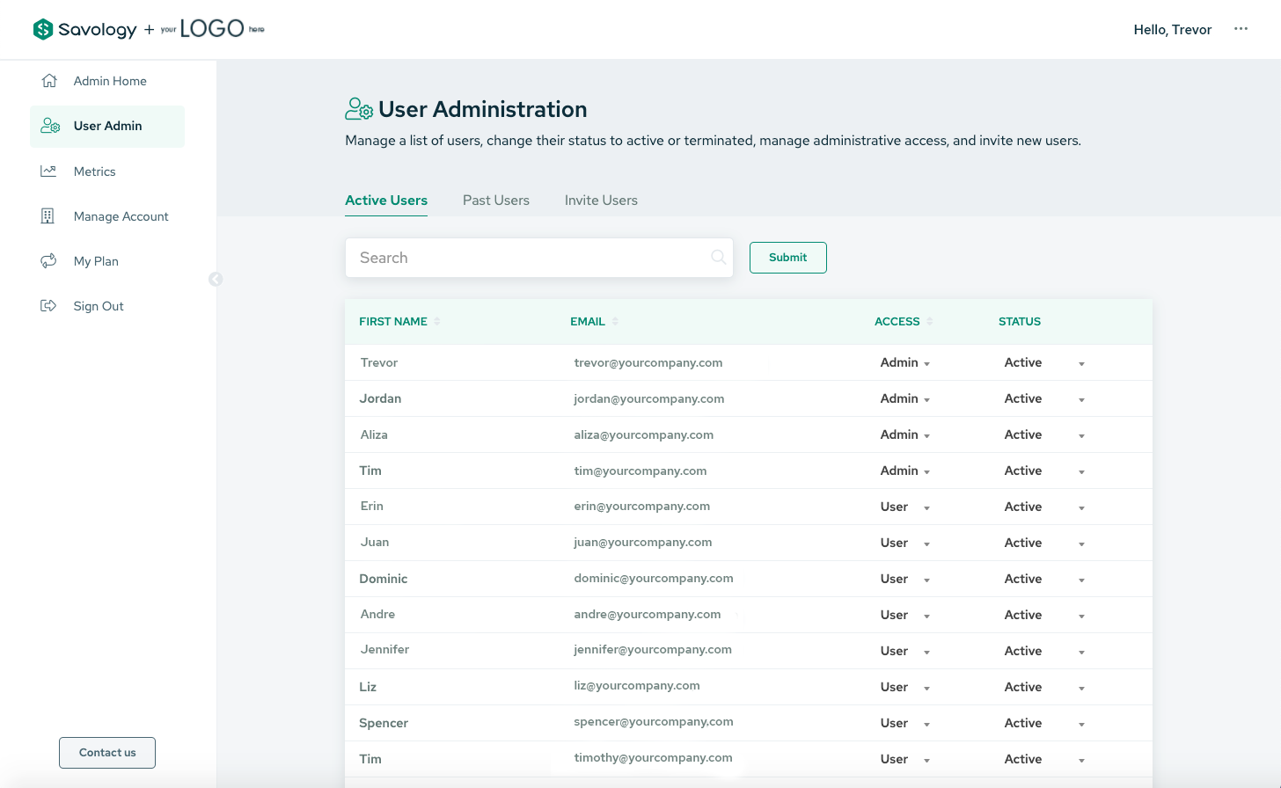Open the Invite Users tab
This screenshot has width=1281, height=788.
coord(601,201)
